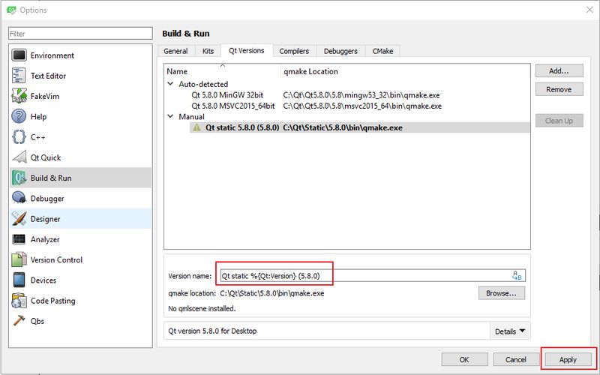Viewport: 600px width, 375px height.
Task: Click the warning triangle on Qt static
Action: [196, 127]
